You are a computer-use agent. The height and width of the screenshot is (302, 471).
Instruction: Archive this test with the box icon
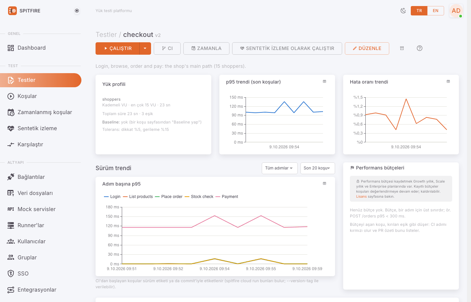(402, 48)
